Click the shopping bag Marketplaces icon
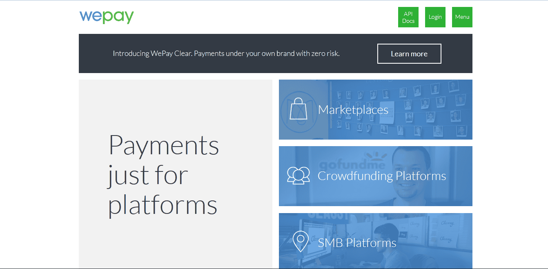Image resolution: width=548 pixels, height=269 pixels. click(298, 109)
